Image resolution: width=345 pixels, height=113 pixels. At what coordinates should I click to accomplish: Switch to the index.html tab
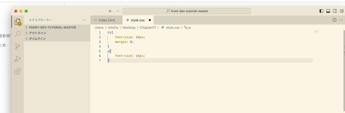tap(106, 20)
